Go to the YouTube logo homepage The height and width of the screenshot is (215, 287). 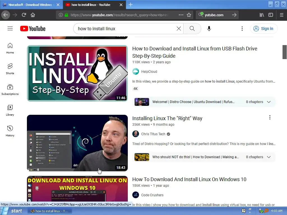(x=33, y=29)
